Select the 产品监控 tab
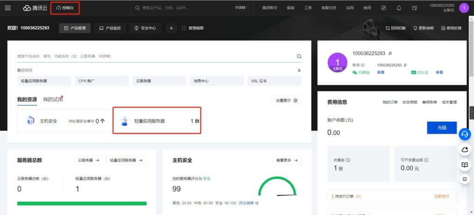Viewport: 474px width, 215px height. (110, 28)
